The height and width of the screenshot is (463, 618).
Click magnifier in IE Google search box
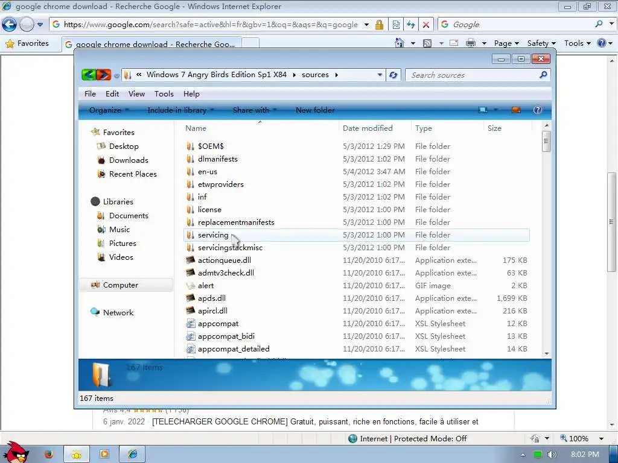click(x=599, y=24)
